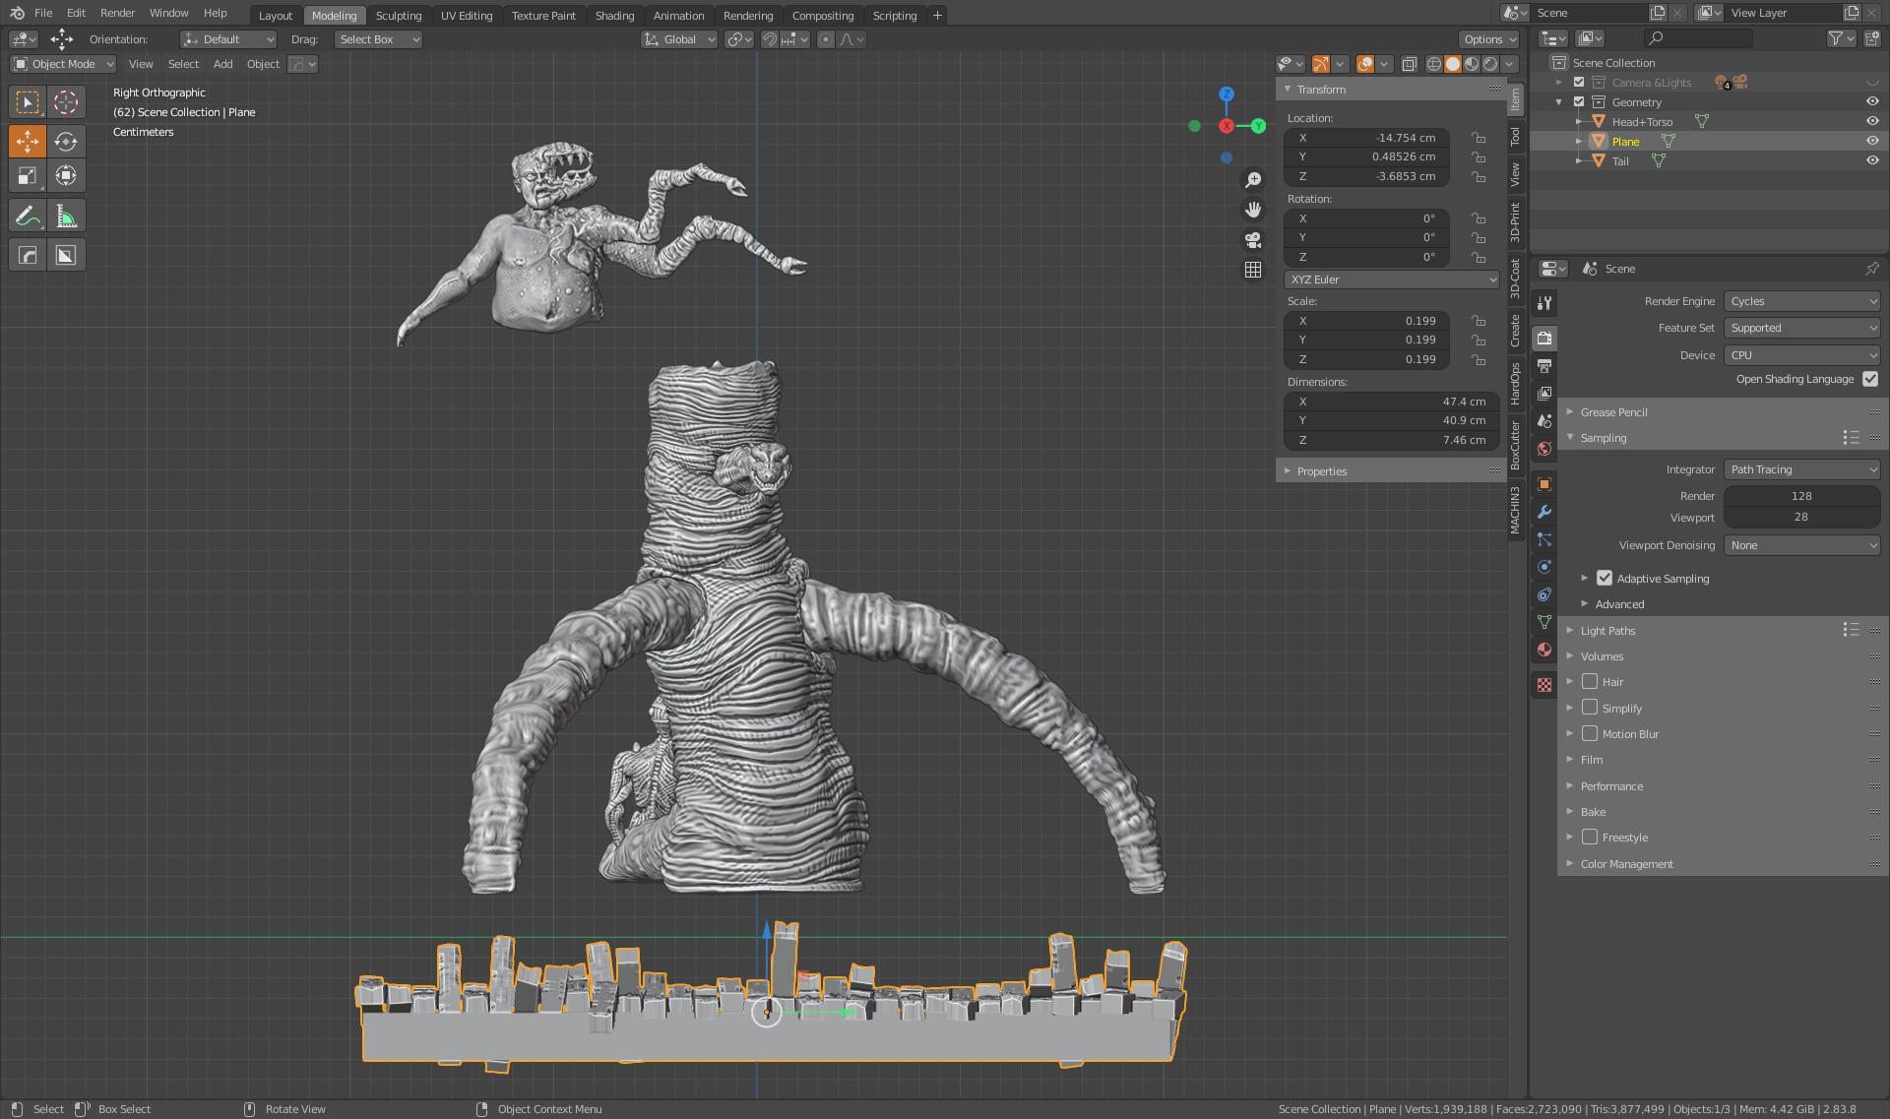Select the Rotate tool

point(66,141)
